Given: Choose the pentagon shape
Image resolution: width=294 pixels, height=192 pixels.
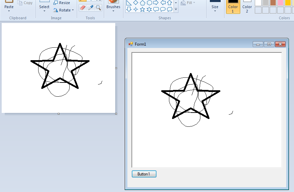Looking at the screenshot, I should 143,3.
